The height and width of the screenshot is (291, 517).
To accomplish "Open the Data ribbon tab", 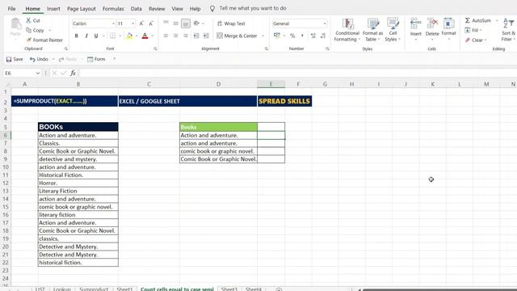I will 137,9.
